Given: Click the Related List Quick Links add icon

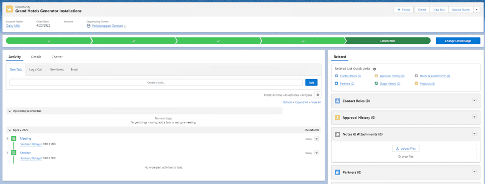Looking at the screenshot, I should tap(374, 69).
